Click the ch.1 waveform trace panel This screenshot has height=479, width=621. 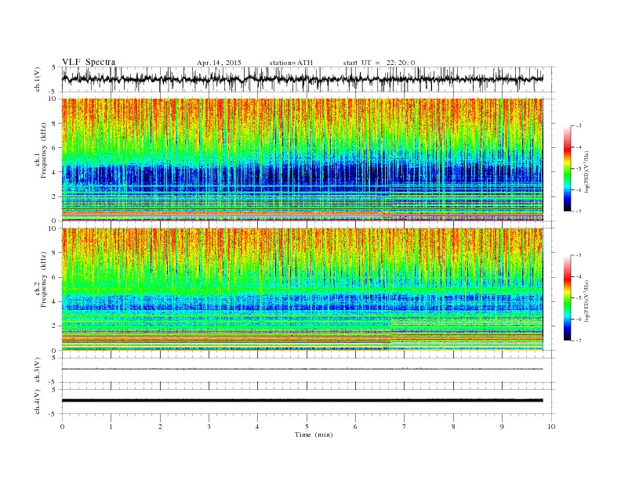tap(308, 79)
